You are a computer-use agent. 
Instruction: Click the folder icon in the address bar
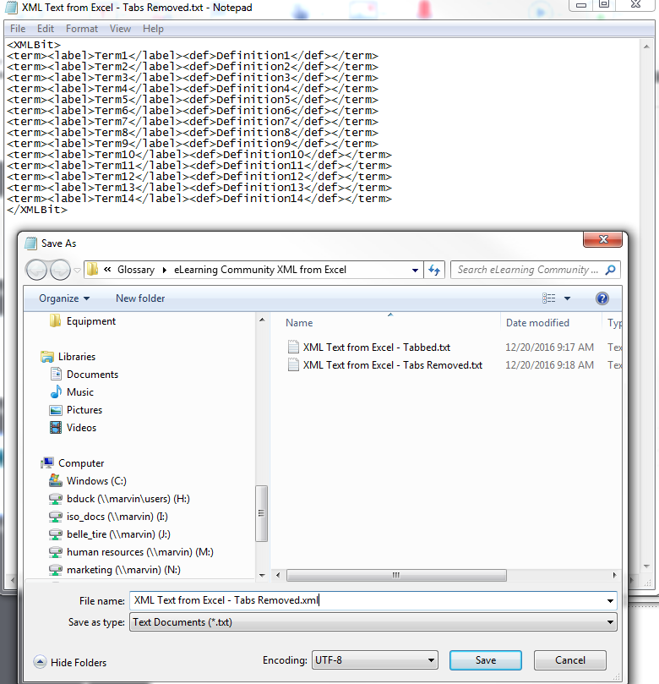click(92, 270)
